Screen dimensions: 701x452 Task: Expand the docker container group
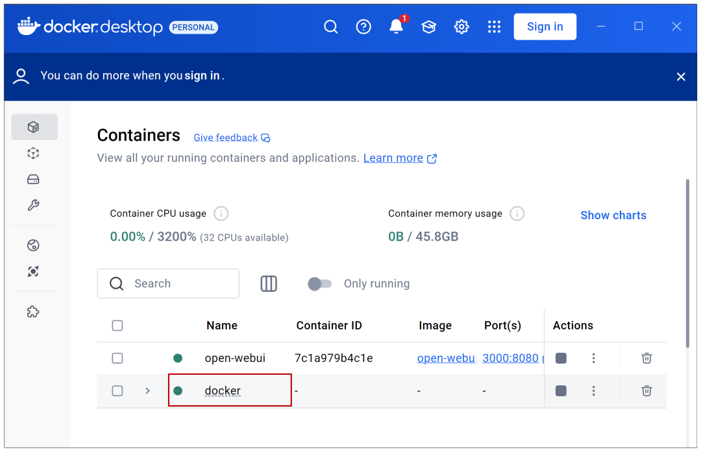147,391
